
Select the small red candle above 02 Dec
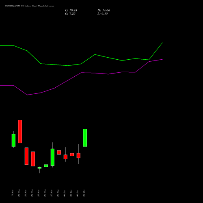tap(72, 155)
